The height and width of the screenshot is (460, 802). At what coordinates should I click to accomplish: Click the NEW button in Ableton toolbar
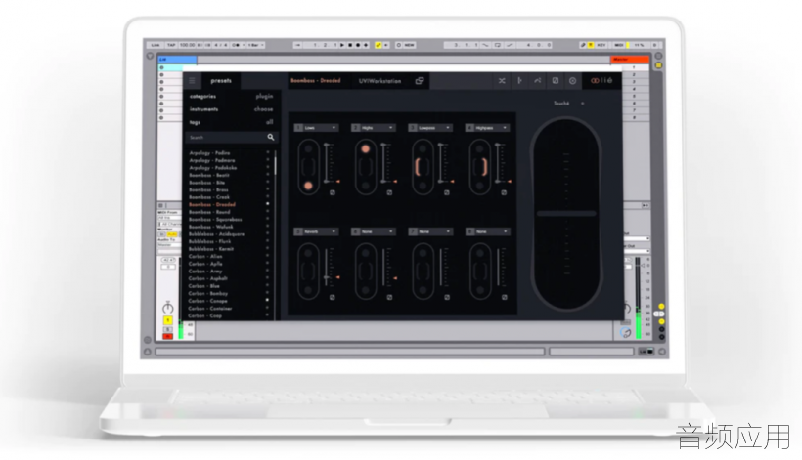click(409, 45)
